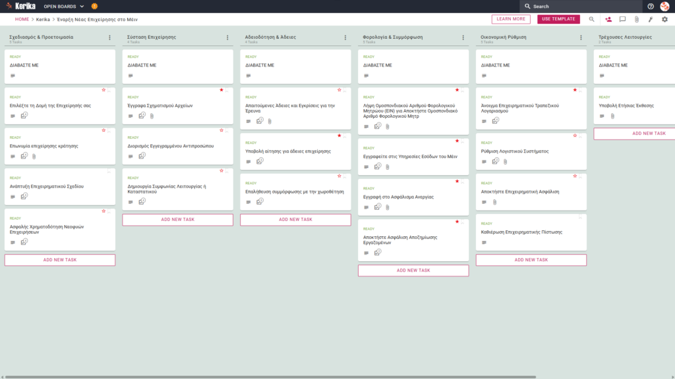Add new task in Αδειοδότηση & Άδειες column

pos(295,220)
